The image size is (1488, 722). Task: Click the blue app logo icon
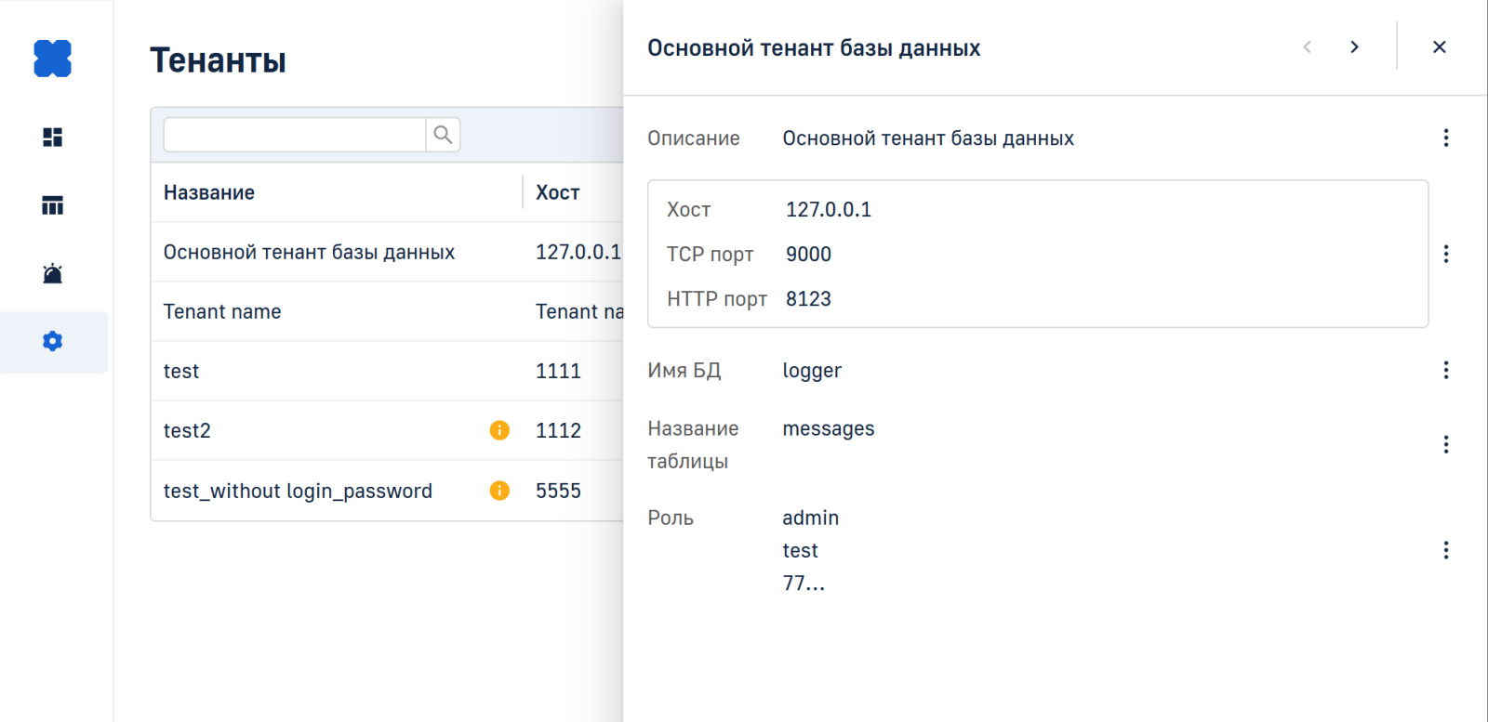pyautogui.click(x=52, y=59)
